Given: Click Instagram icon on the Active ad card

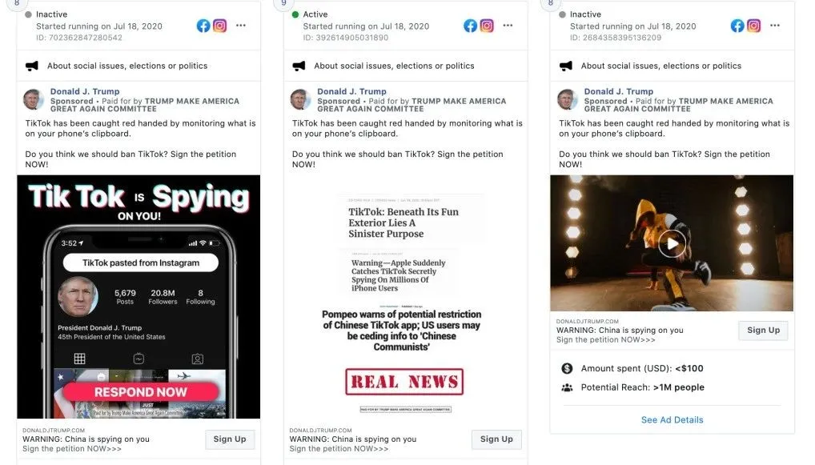Looking at the screenshot, I should click(x=487, y=26).
